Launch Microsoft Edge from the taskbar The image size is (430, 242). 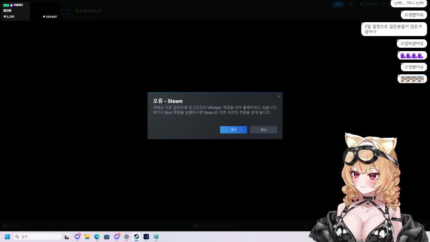coord(97,237)
